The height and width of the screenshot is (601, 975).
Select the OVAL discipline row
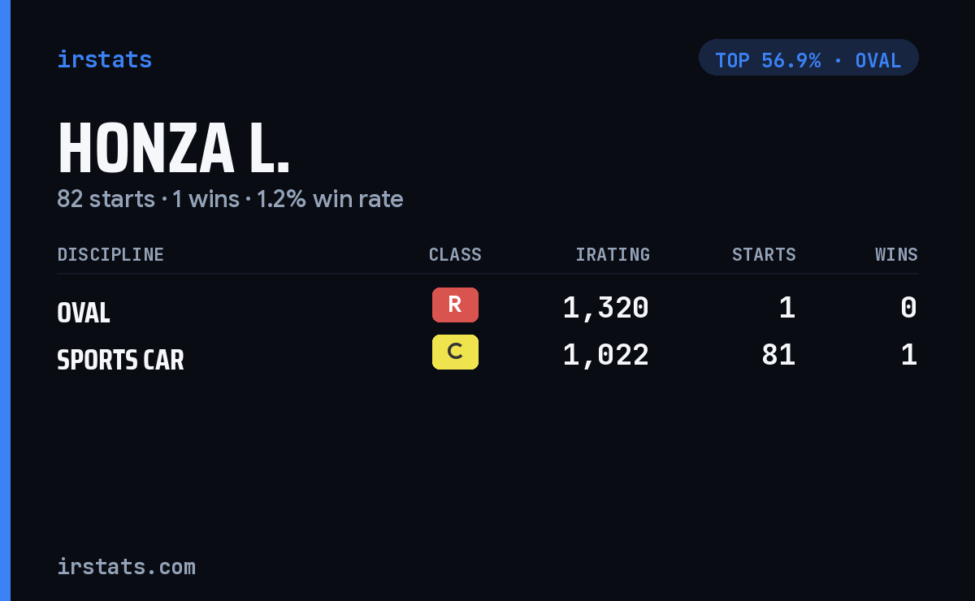point(487,309)
